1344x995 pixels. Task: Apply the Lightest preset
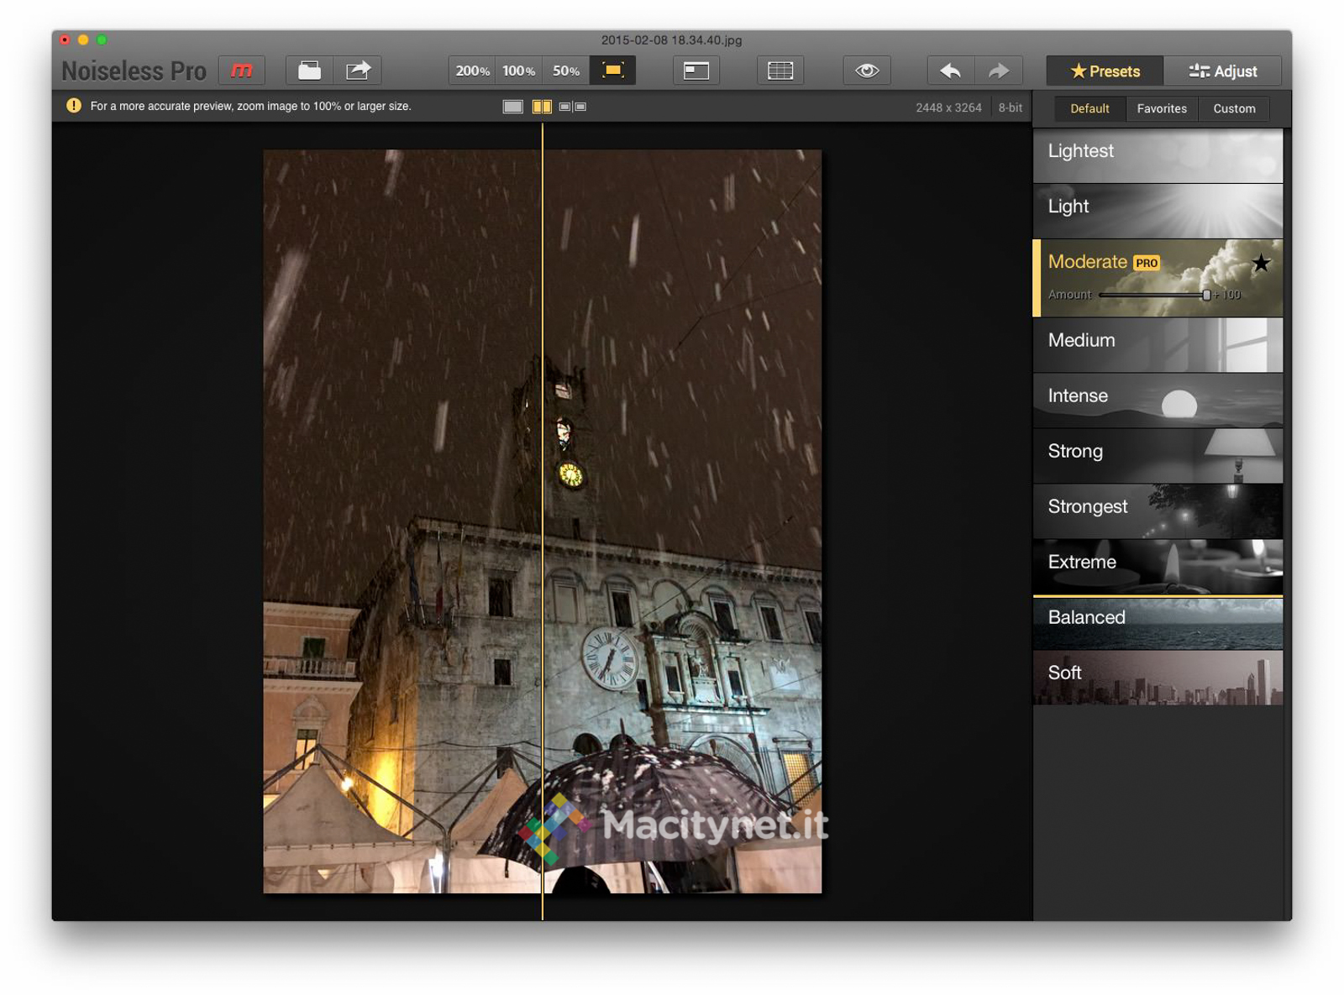coord(1158,155)
